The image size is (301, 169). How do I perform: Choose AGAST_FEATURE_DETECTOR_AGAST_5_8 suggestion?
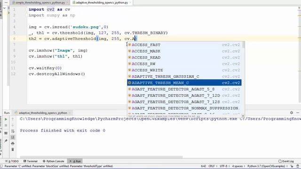[184, 89]
